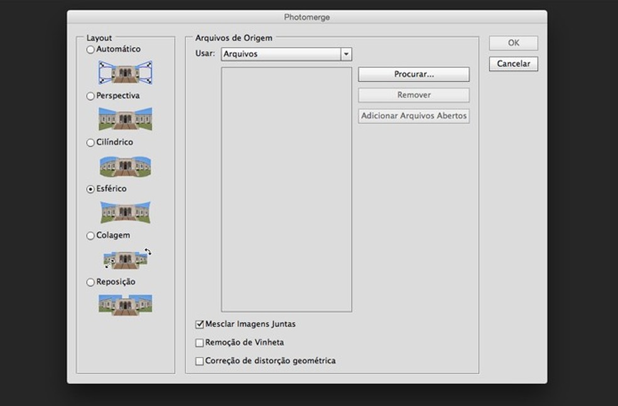The width and height of the screenshot is (618, 406).
Task: Click the Esférico layout preview icon
Action: tap(126, 212)
